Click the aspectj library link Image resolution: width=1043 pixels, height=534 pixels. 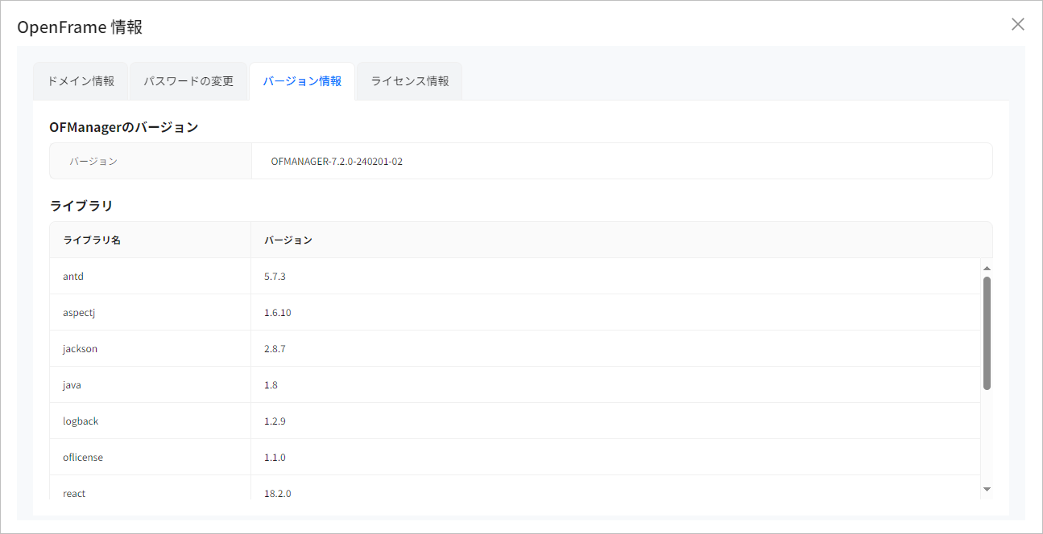(x=78, y=312)
